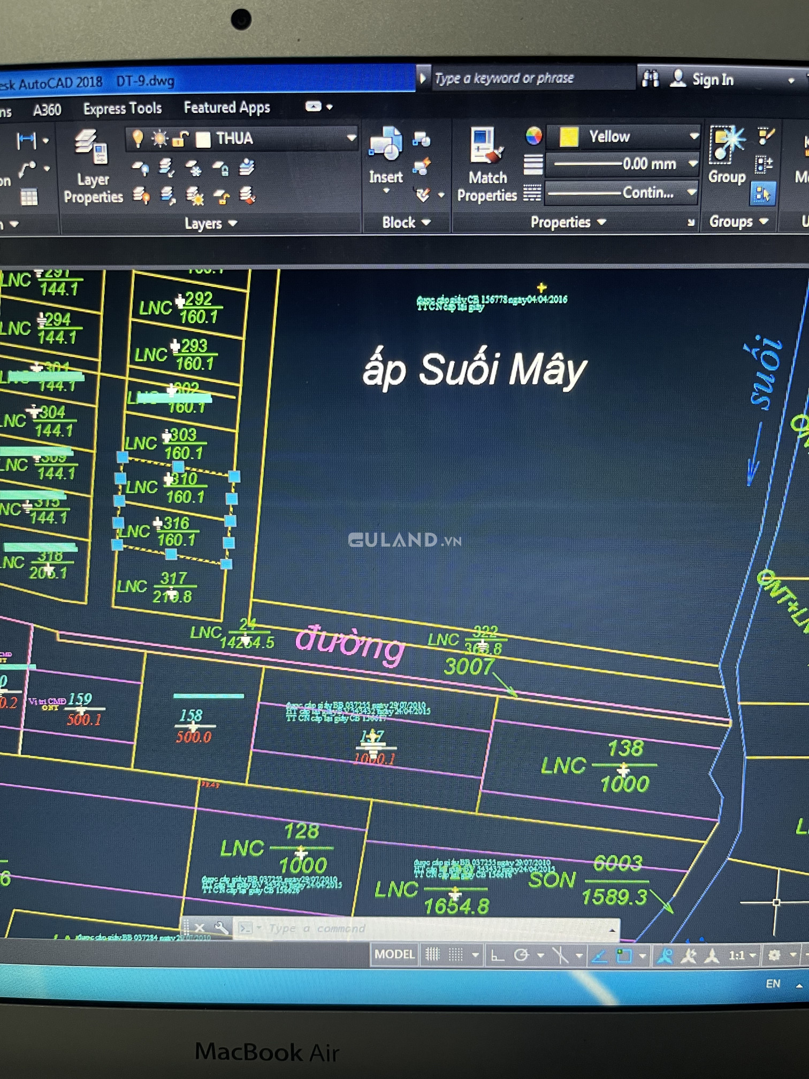This screenshot has height=1079, width=809.
Task: Open the A360 ribbon tab
Action: point(47,110)
